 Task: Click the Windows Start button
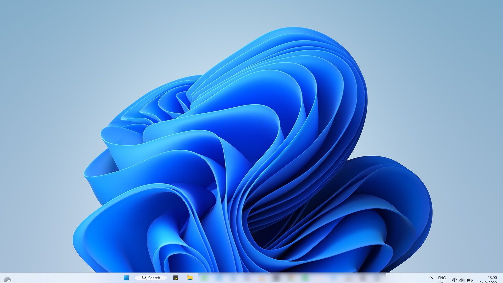pyautogui.click(x=126, y=277)
